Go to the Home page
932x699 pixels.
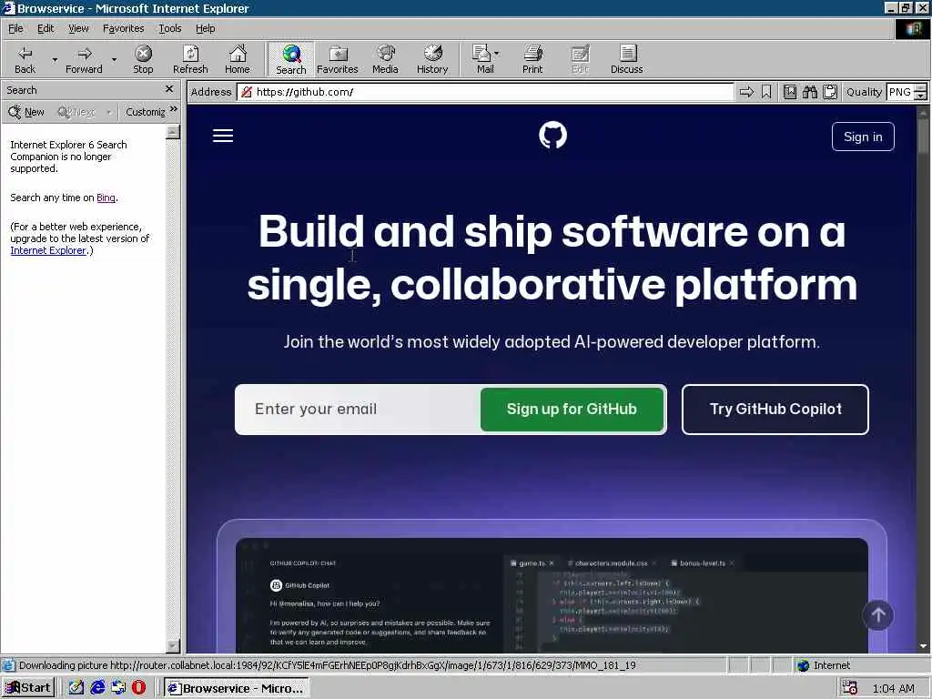coord(238,59)
